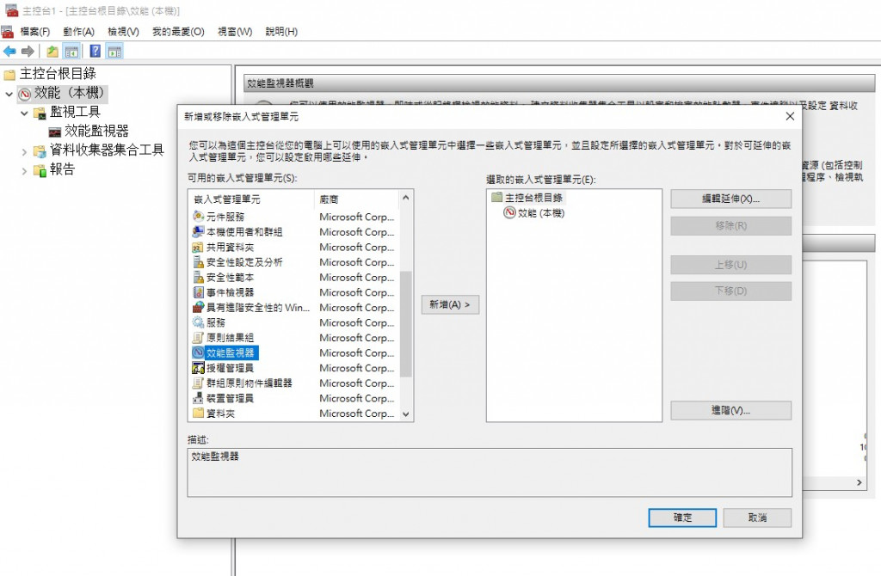Click the 群組原則物件編輯器 snap-in icon
This screenshot has height=576, width=881.
[x=199, y=383]
